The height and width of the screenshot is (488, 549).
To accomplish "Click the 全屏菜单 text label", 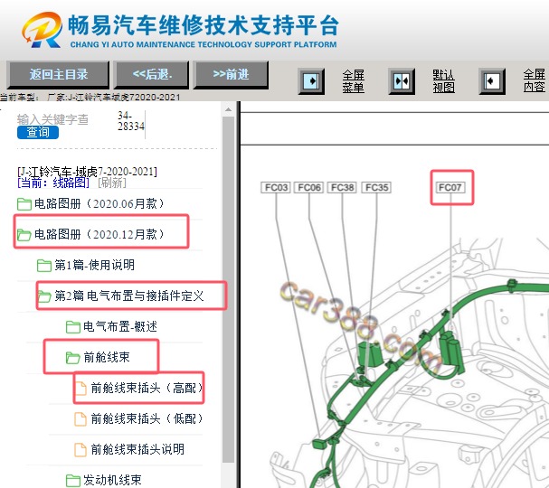I will [354, 81].
